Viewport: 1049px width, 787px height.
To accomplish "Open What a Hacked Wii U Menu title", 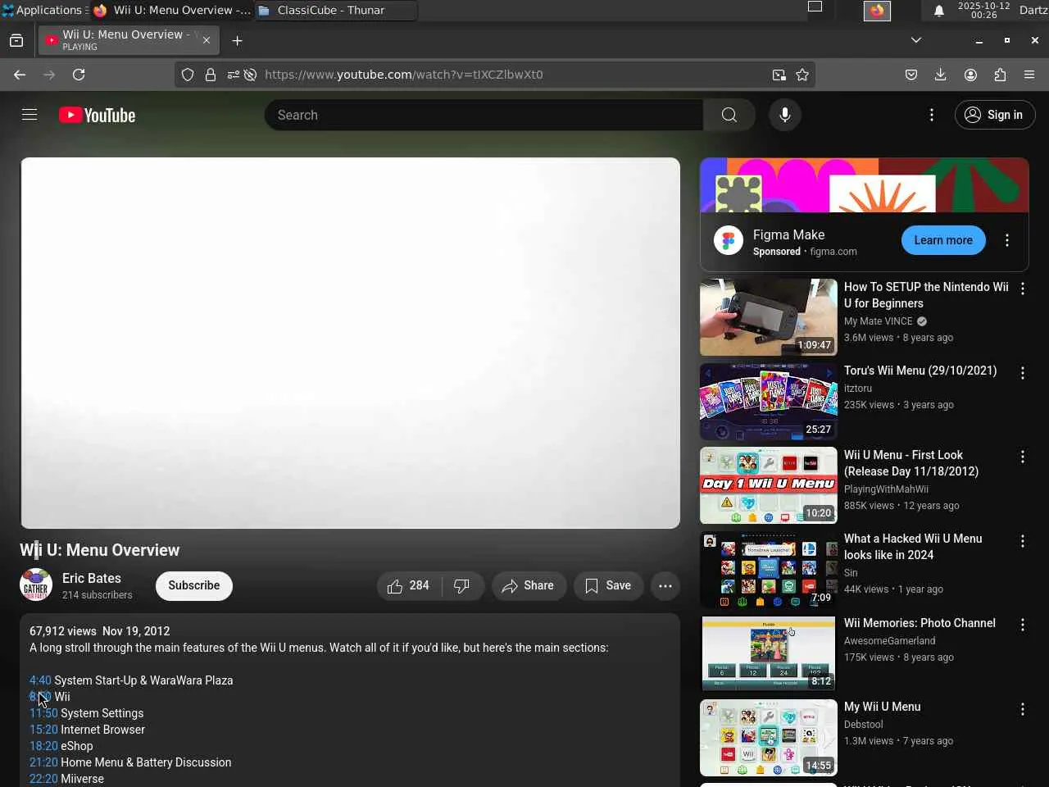I will [913, 547].
